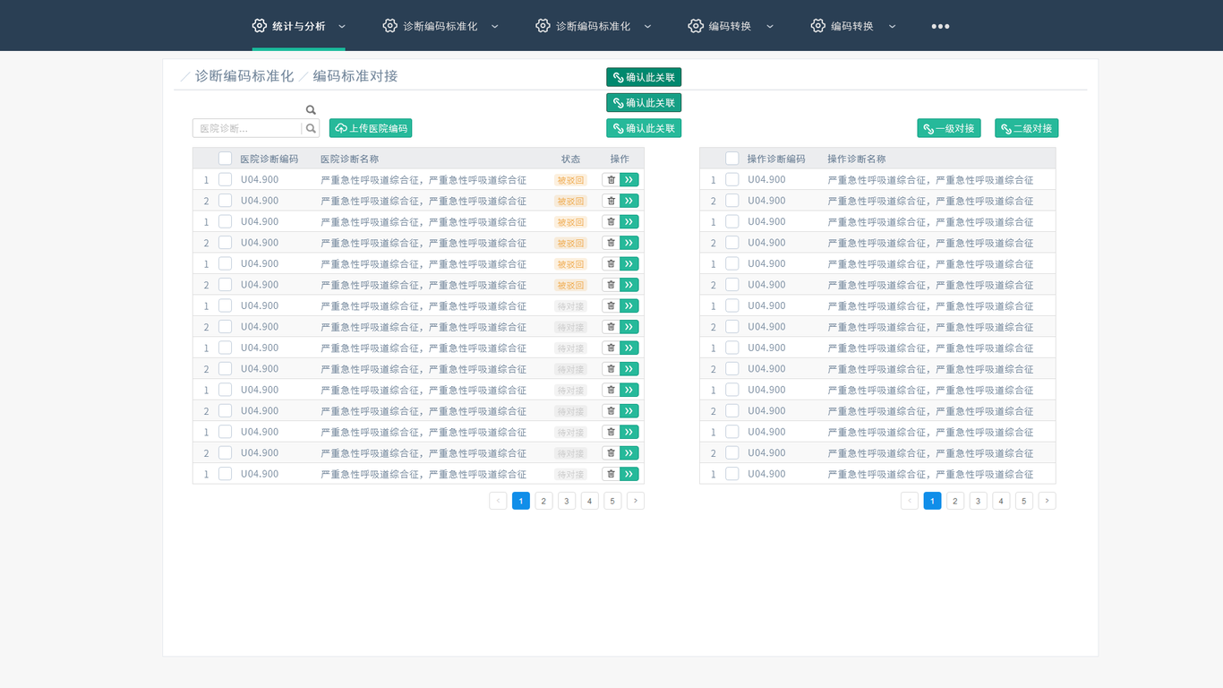Viewport: 1223px width, 688px height.
Task: Select page 1 of the 操作诊断 table pagination
Action: [932, 501]
